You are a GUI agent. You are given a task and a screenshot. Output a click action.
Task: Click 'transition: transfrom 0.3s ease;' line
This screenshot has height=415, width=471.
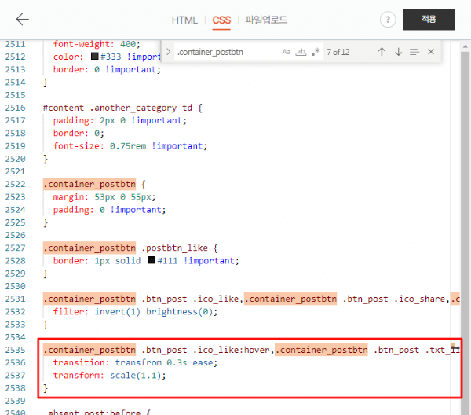click(135, 362)
